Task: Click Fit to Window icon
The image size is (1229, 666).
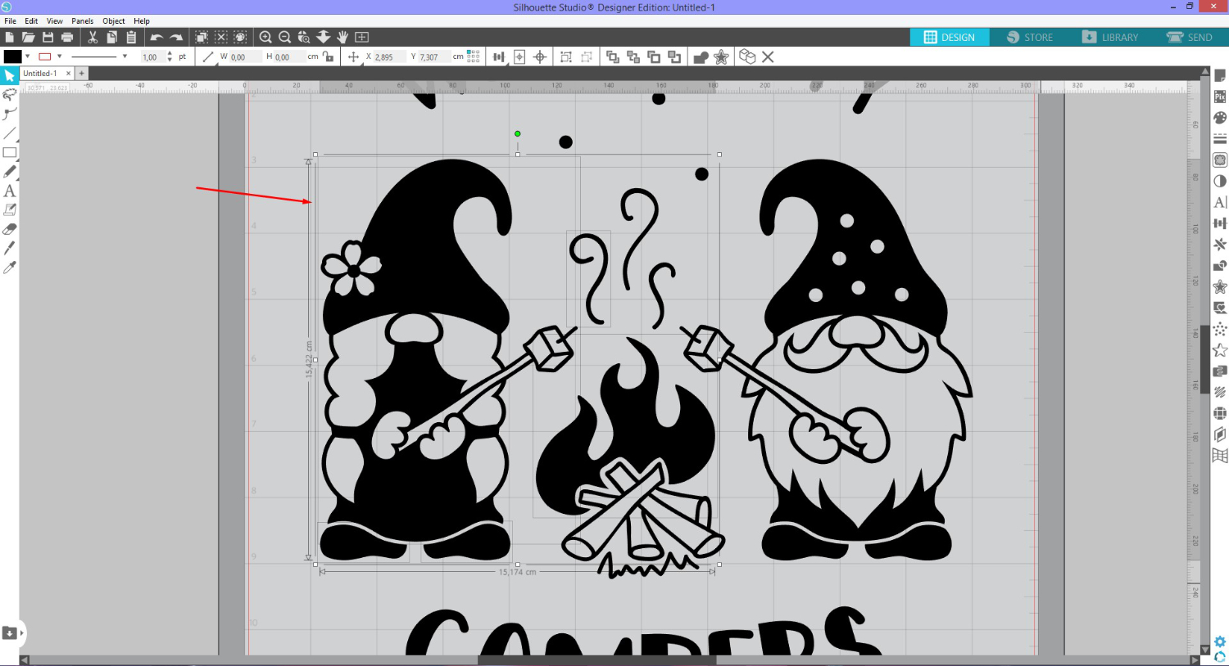Action: click(362, 37)
